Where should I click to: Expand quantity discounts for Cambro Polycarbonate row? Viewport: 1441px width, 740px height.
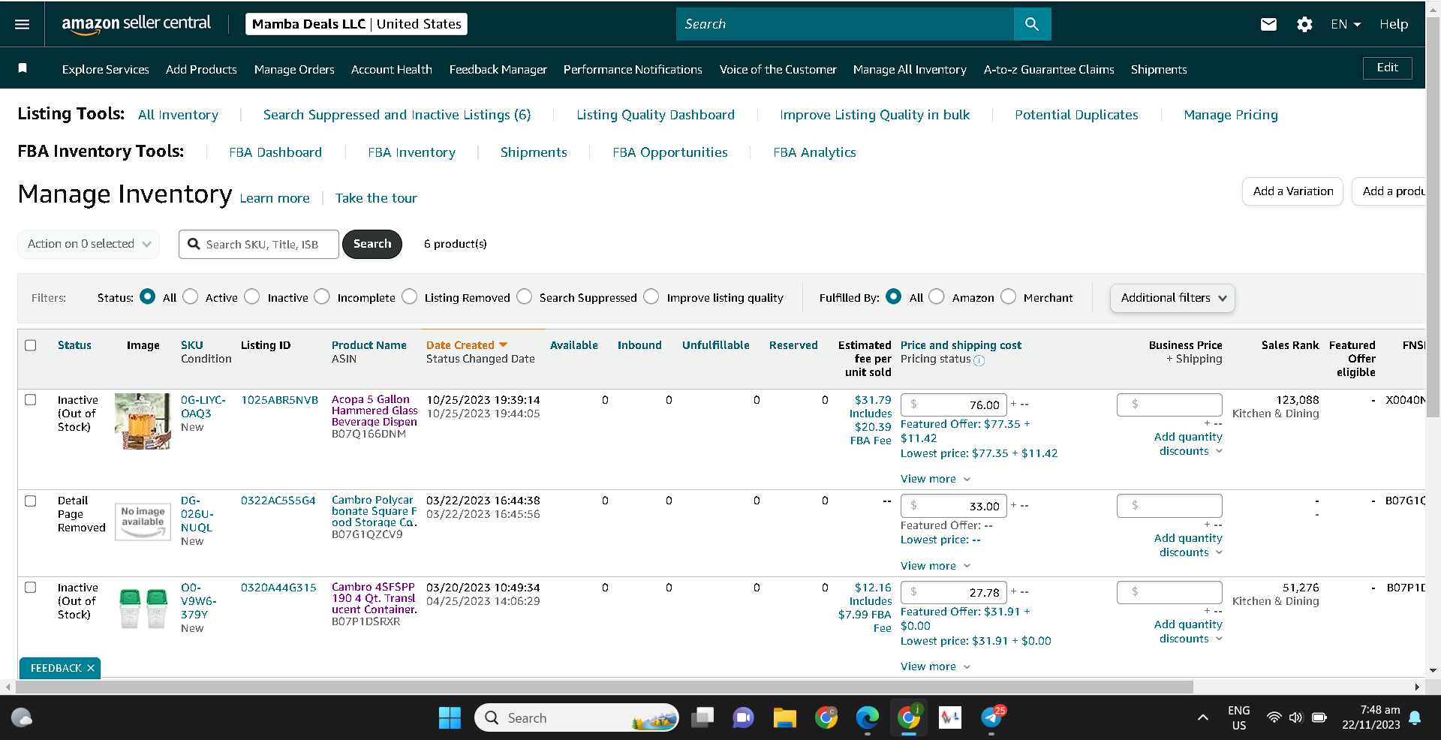point(1189,545)
